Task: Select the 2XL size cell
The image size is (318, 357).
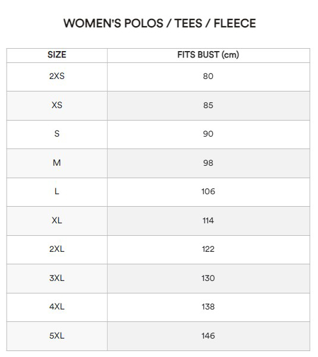Action: [x=56, y=249]
